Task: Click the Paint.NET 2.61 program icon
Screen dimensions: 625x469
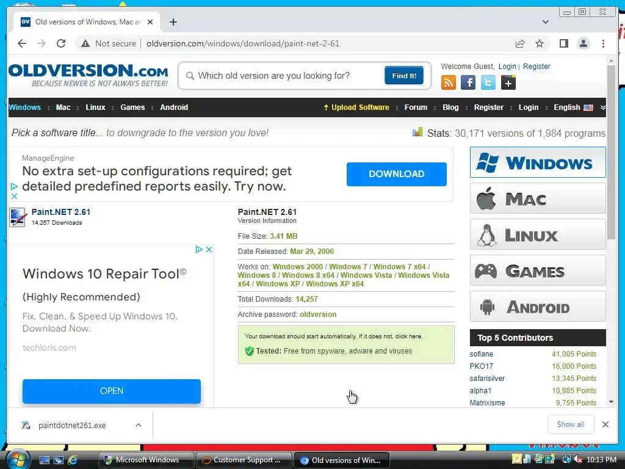Action: pos(18,217)
